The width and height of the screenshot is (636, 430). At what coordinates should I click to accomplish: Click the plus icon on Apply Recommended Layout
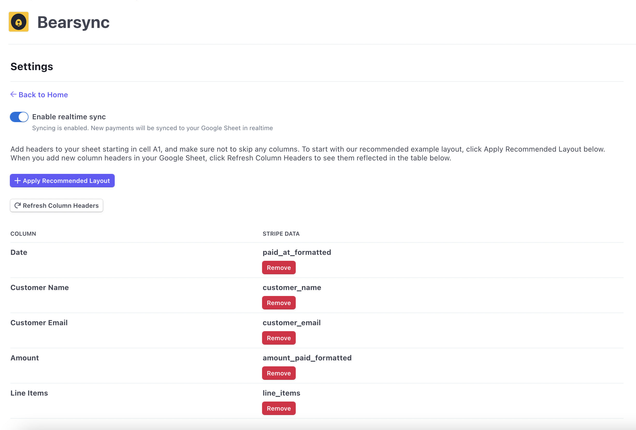click(x=18, y=180)
